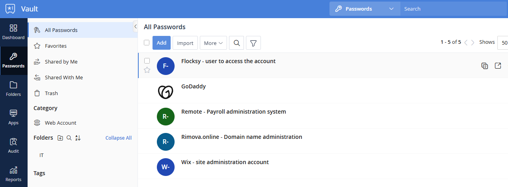Sort folders alphabetically with A-Z icon

pos(78,138)
